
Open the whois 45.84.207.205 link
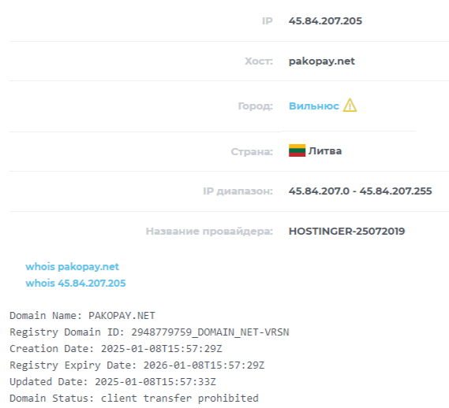[76, 284]
